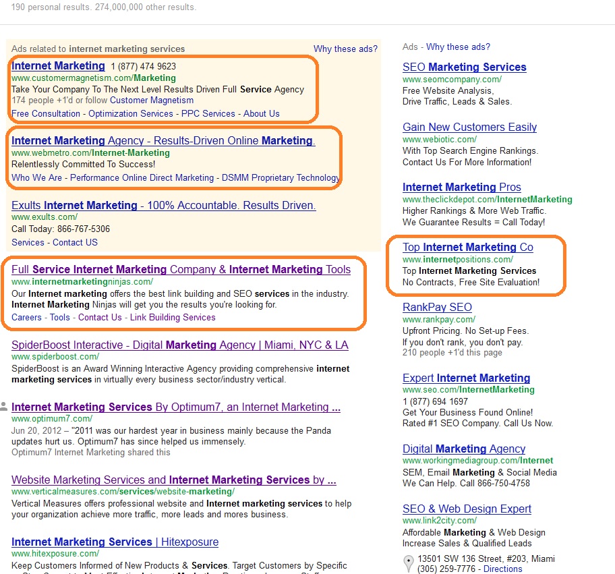Open the Link Building Services sitelink

tap(173, 318)
